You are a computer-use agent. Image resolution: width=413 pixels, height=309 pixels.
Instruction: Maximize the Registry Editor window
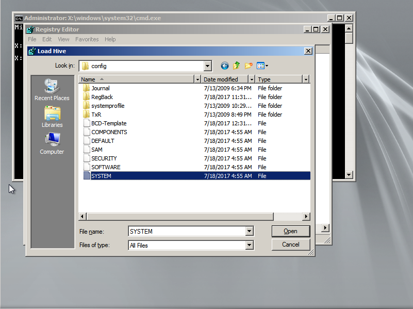tap(316, 29)
